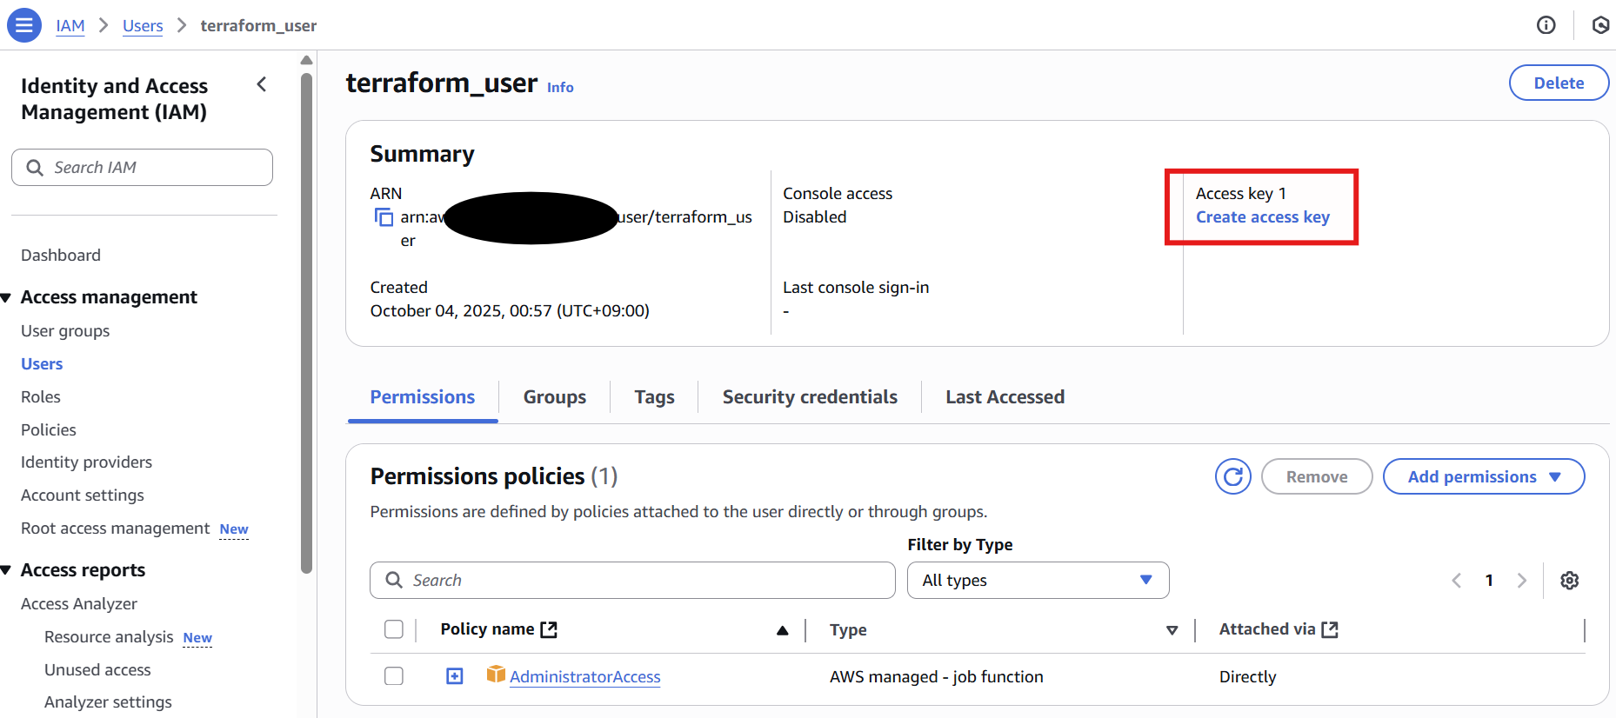Click the AdministratorAccess policy box icon
The image size is (1616, 718).
[496, 675]
